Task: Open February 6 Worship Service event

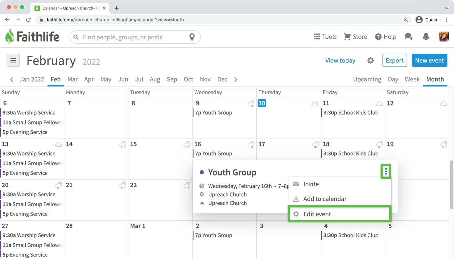Action: point(29,112)
